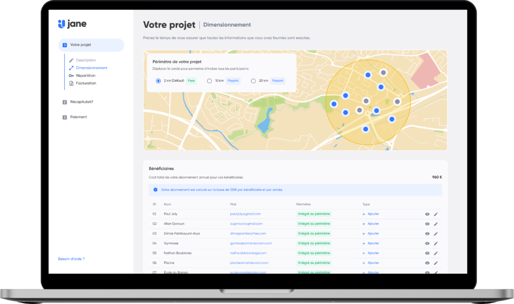Choose the 10 km perimeter radio button
Viewport: 514px width, 304px height.
click(x=209, y=81)
